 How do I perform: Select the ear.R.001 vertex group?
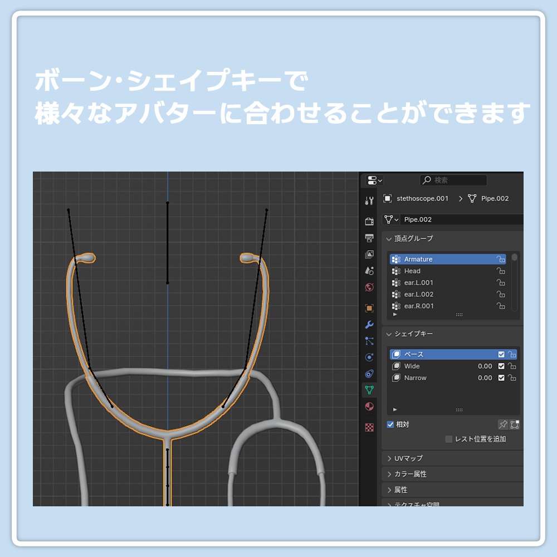(448, 306)
